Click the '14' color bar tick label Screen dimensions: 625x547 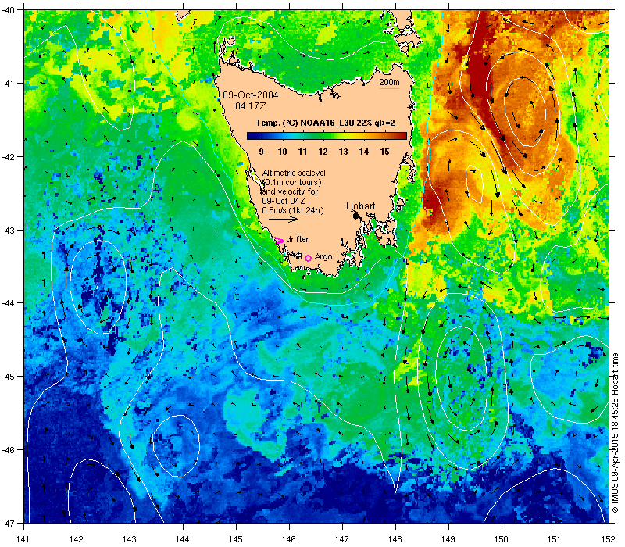(364, 152)
